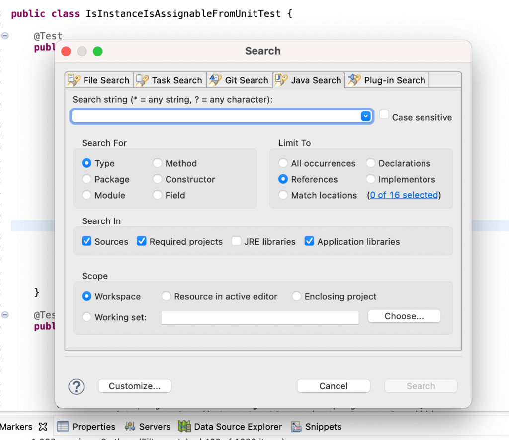Viewport: 509px width, 440px height.
Task: Uncheck the Required projects checkbox
Action: (142, 241)
